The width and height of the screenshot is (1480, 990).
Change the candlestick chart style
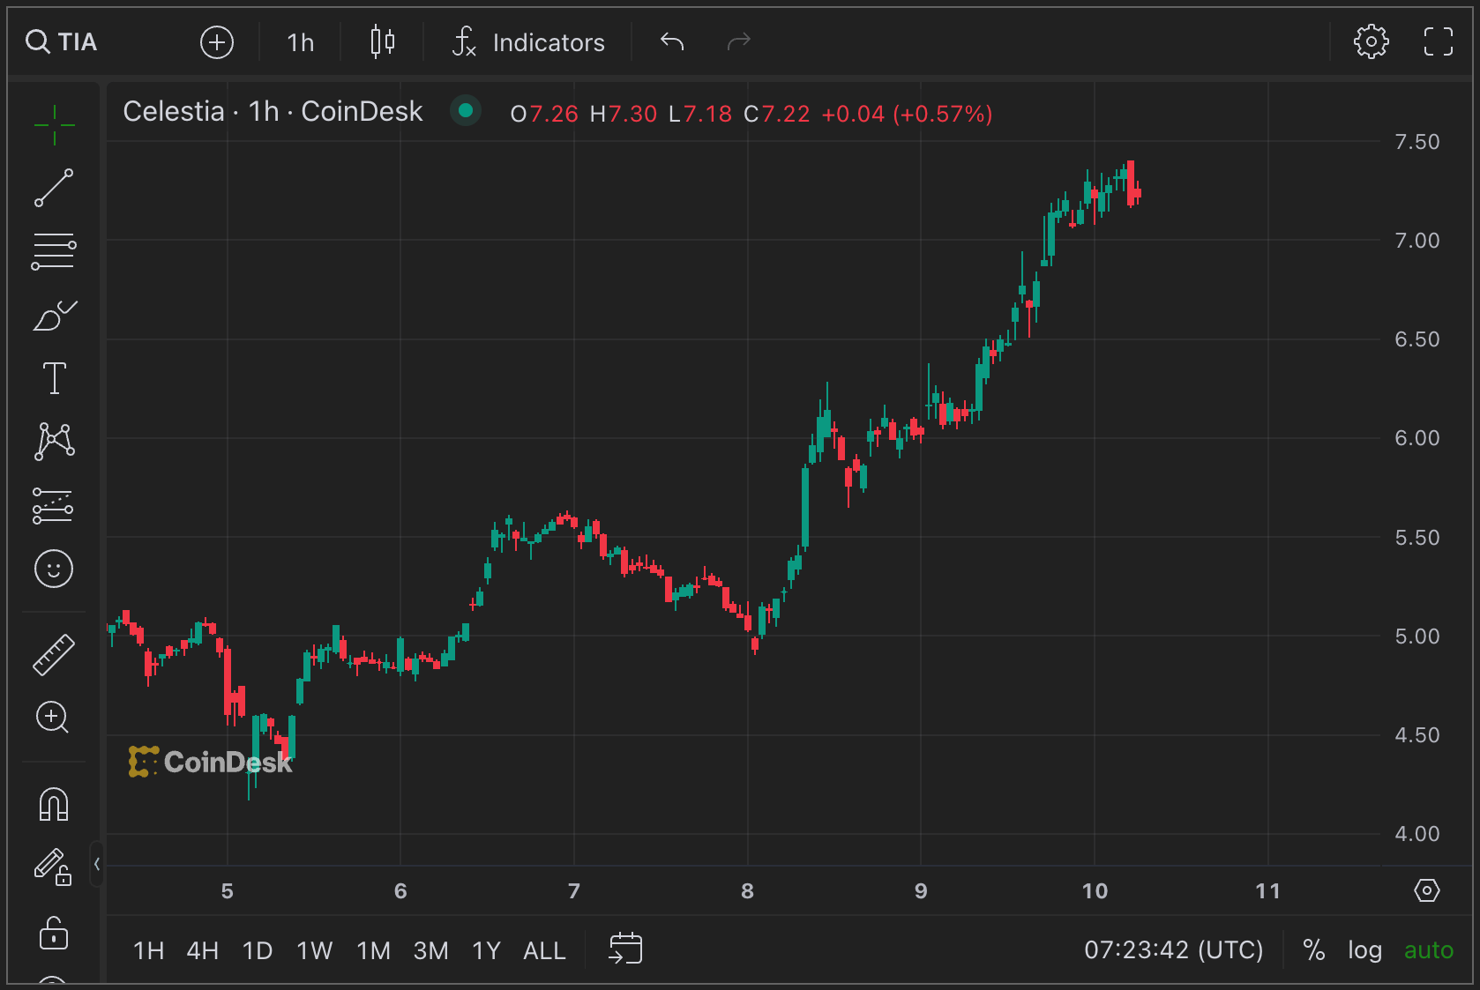point(383,42)
